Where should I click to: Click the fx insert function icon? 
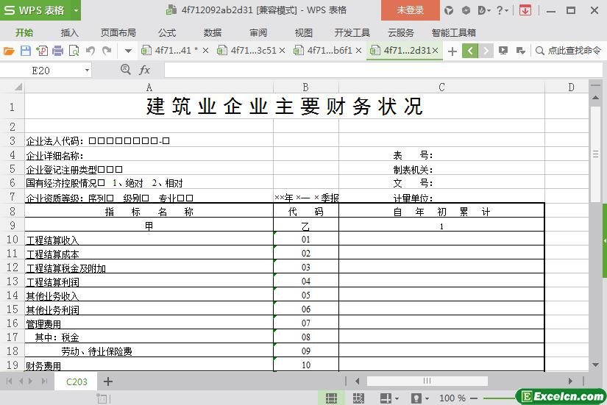pyautogui.click(x=144, y=70)
